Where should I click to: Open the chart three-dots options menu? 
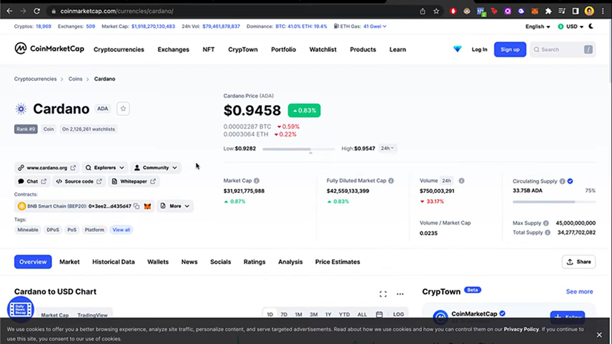click(x=400, y=294)
